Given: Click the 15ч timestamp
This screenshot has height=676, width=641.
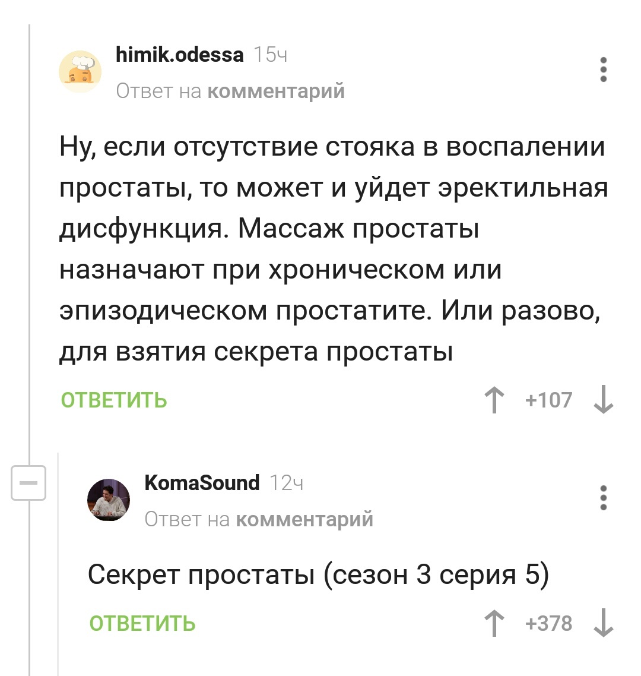Looking at the screenshot, I should [x=271, y=55].
